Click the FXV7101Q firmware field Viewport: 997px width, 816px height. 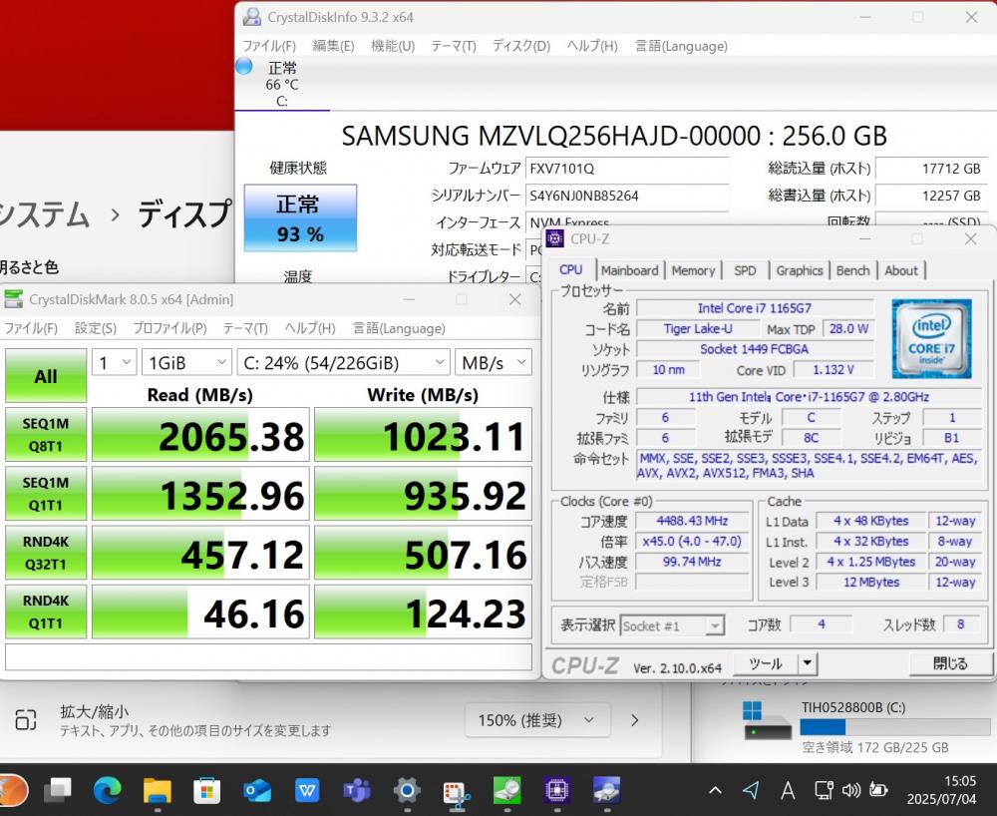click(627, 169)
